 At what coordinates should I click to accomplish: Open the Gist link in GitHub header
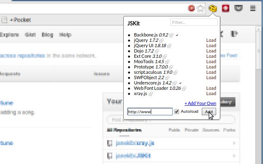30,35
